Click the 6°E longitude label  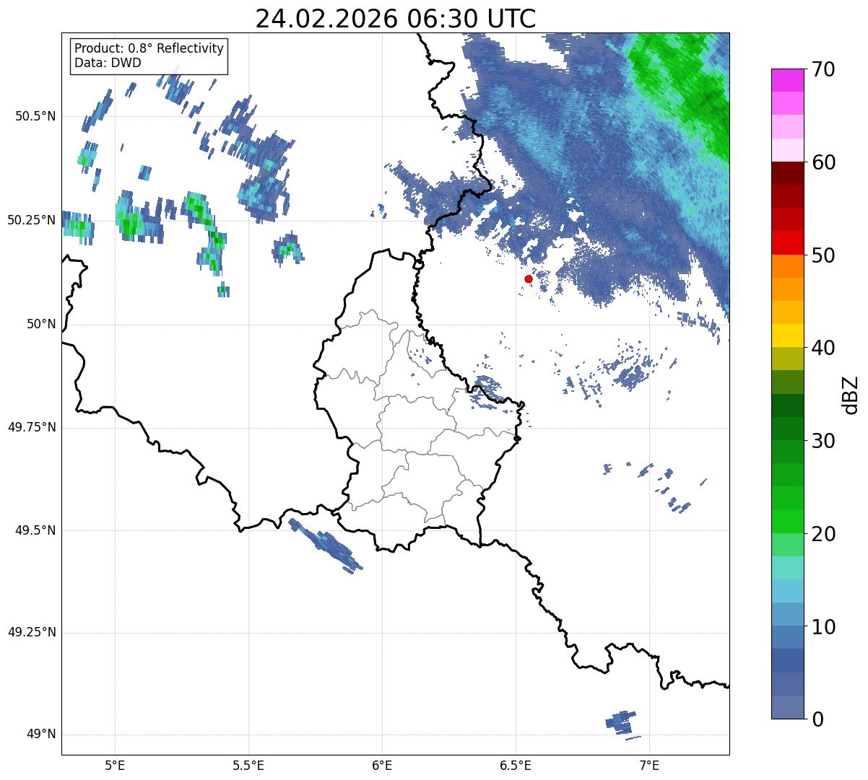coord(382,766)
